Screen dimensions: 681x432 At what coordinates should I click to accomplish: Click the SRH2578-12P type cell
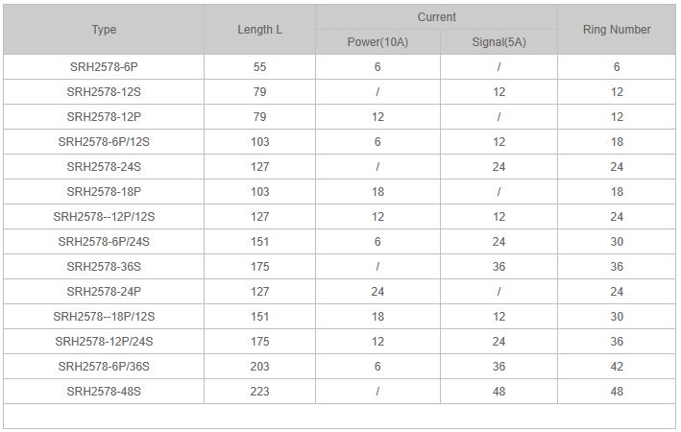click(104, 117)
